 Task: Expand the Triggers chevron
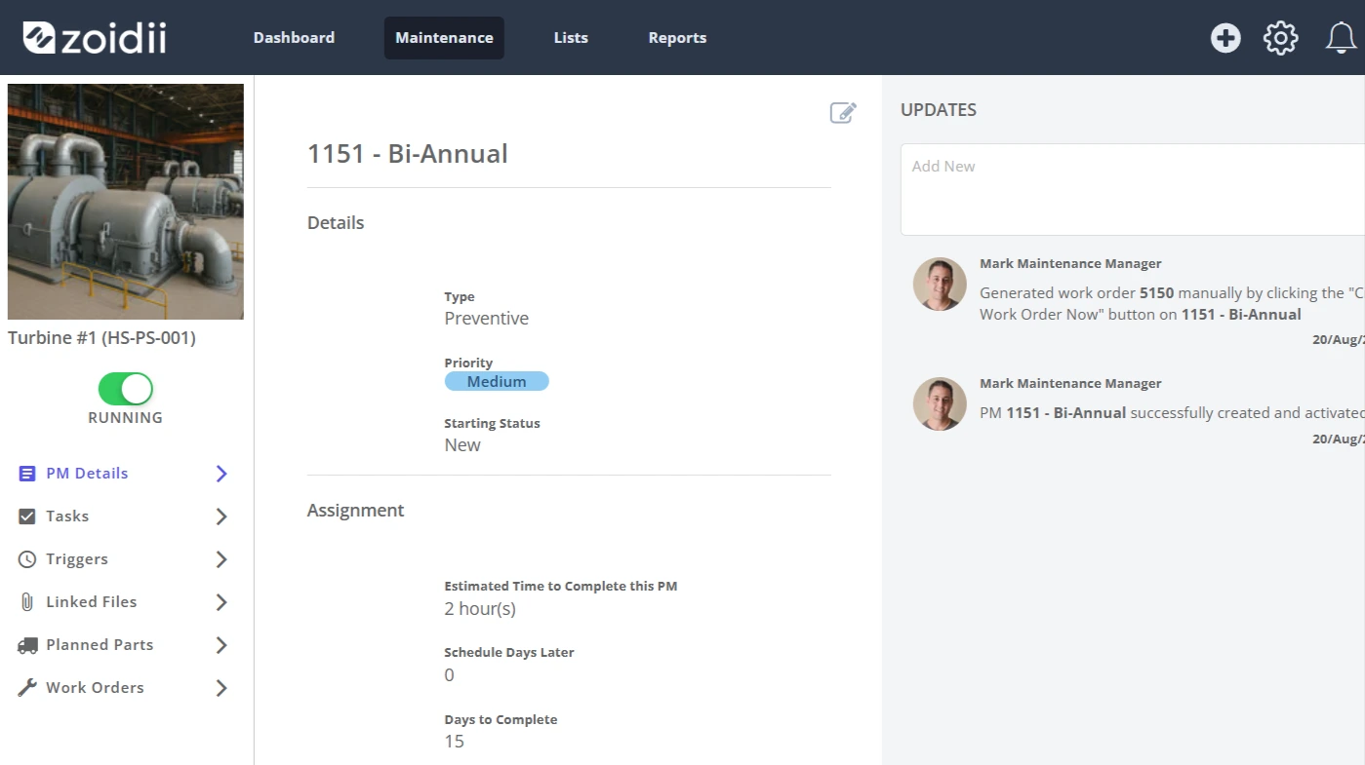[x=221, y=559]
